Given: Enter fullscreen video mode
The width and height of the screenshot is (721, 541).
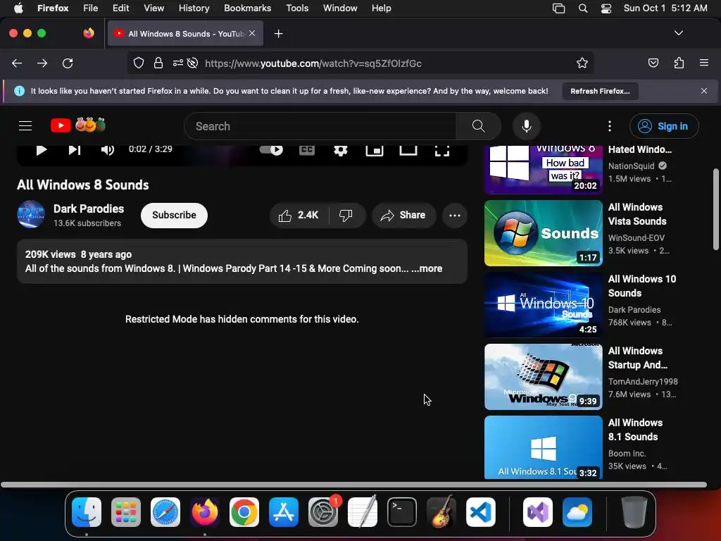Looking at the screenshot, I should [x=442, y=150].
